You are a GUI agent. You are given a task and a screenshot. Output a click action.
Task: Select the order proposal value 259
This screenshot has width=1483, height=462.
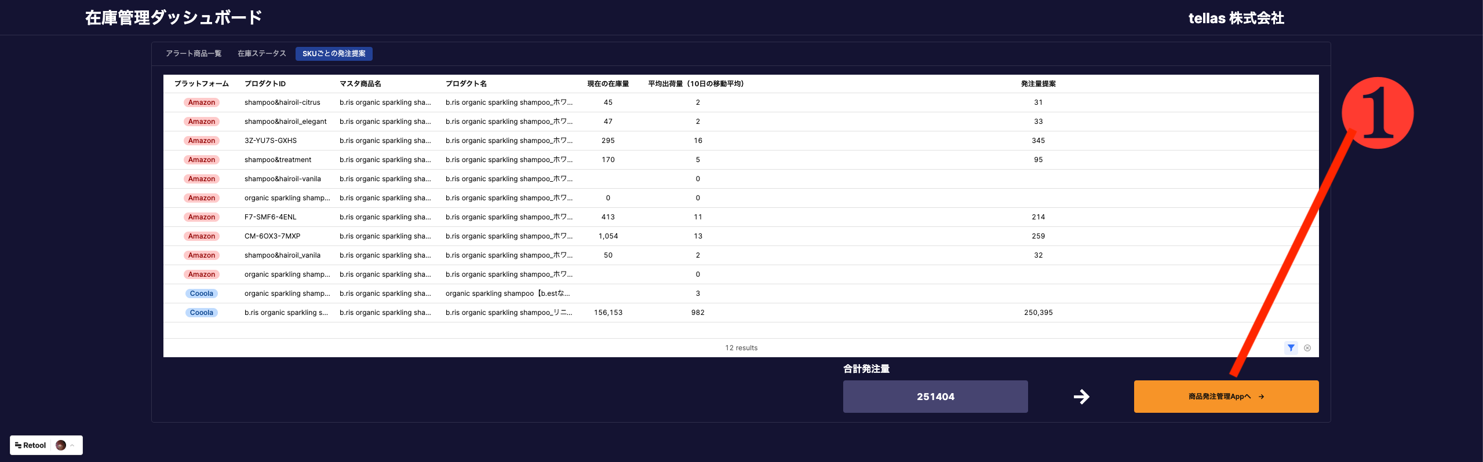pos(1039,236)
